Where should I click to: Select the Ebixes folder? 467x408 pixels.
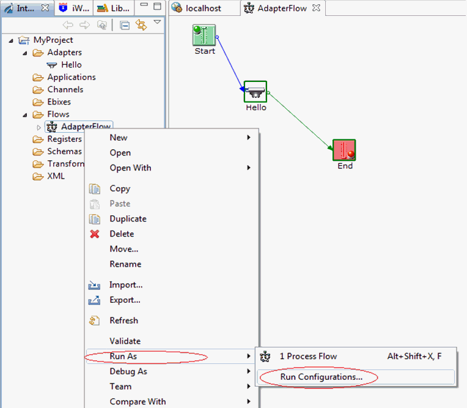point(59,102)
